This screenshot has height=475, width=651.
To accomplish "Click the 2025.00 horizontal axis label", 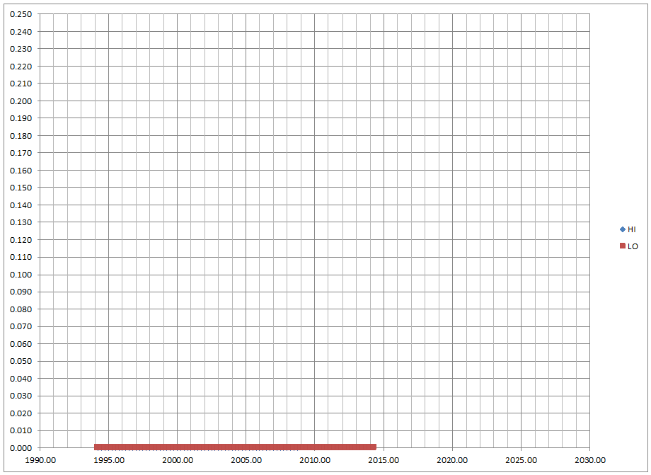I will [x=521, y=460].
